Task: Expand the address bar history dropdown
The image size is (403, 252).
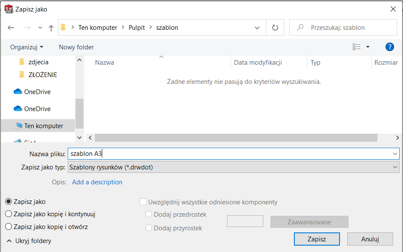Action: click(257, 28)
